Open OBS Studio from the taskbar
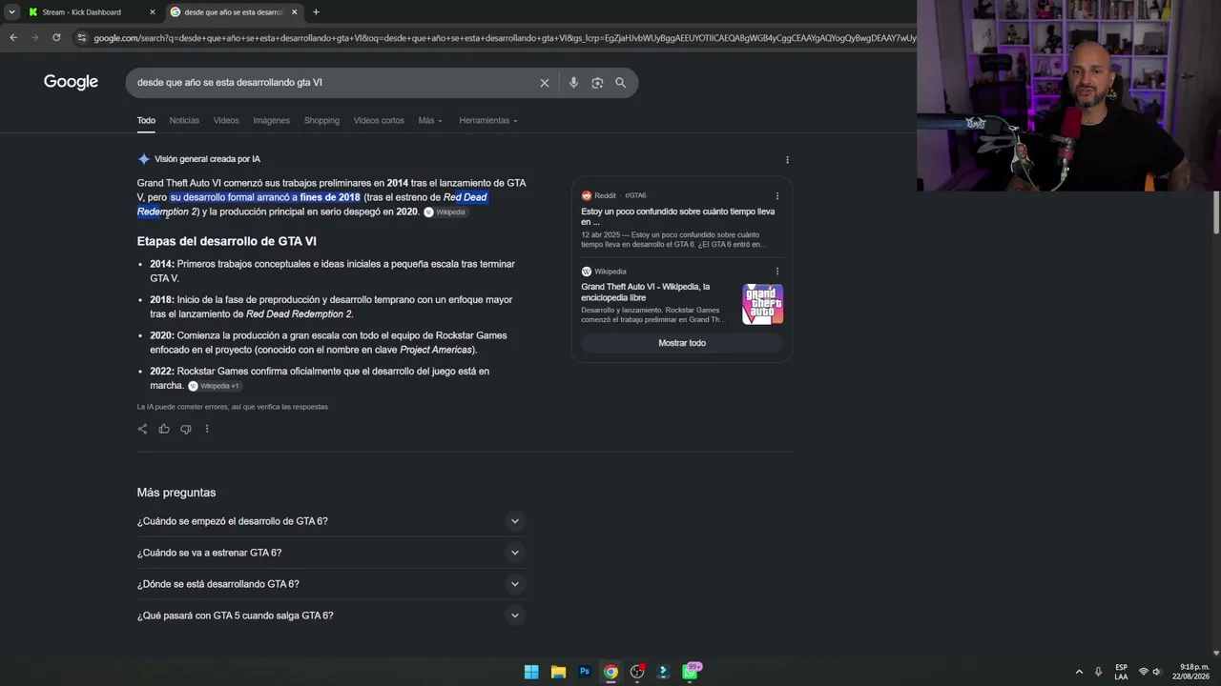This screenshot has width=1221, height=686. pyautogui.click(x=637, y=672)
